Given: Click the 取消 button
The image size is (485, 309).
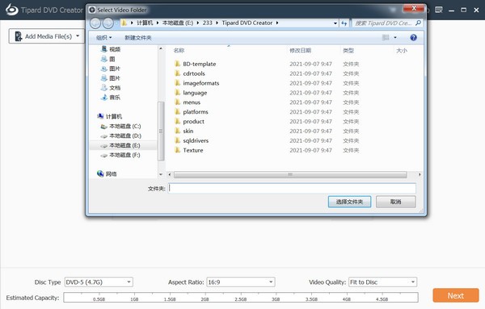Looking at the screenshot, I should (x=395, y=202).
